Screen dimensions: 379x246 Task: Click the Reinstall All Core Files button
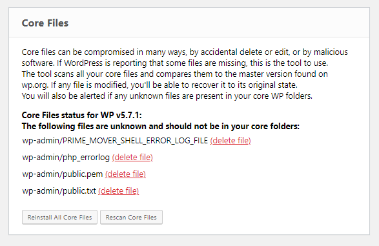click(59, 217)
